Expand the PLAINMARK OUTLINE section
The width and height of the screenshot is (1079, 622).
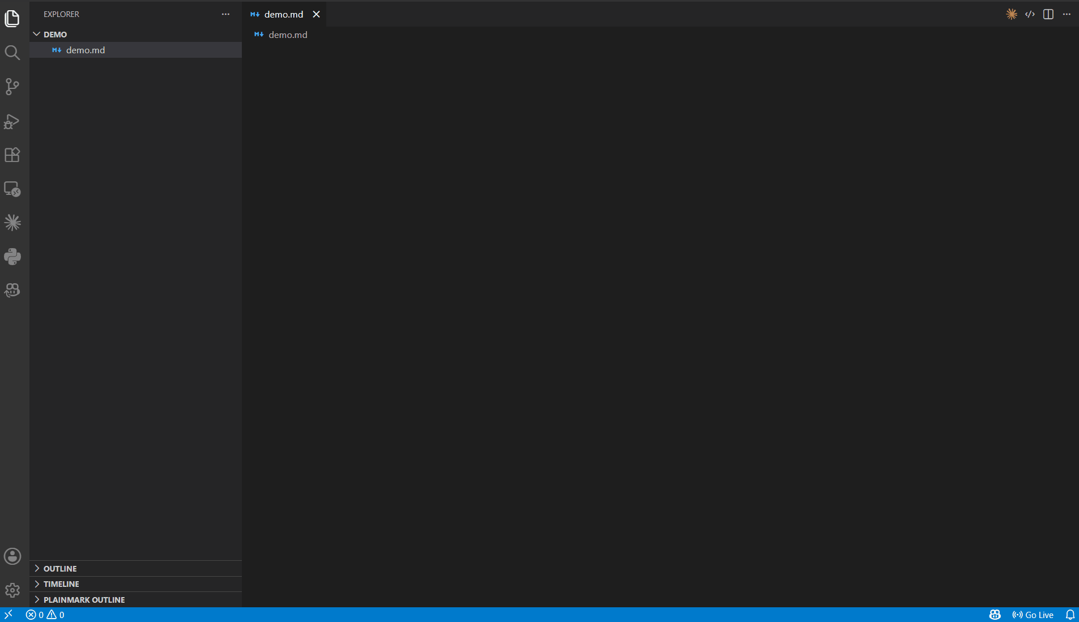point(136,599)
